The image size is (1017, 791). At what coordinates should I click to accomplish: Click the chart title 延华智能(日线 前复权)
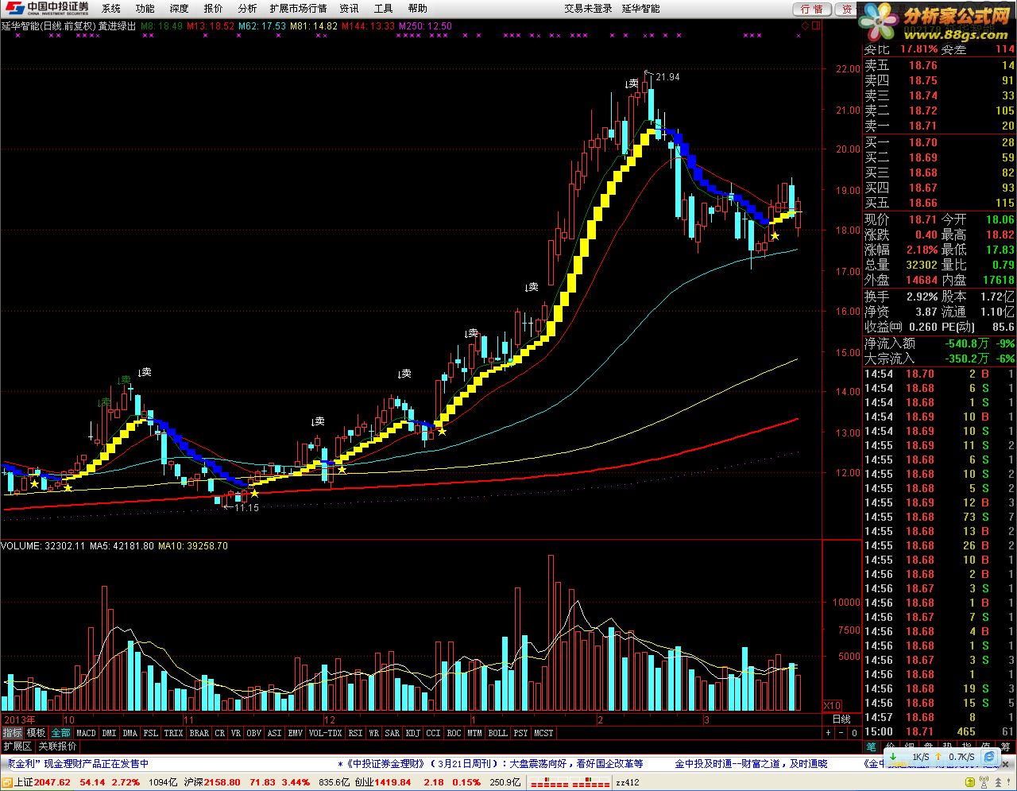(x=48, y=25)
